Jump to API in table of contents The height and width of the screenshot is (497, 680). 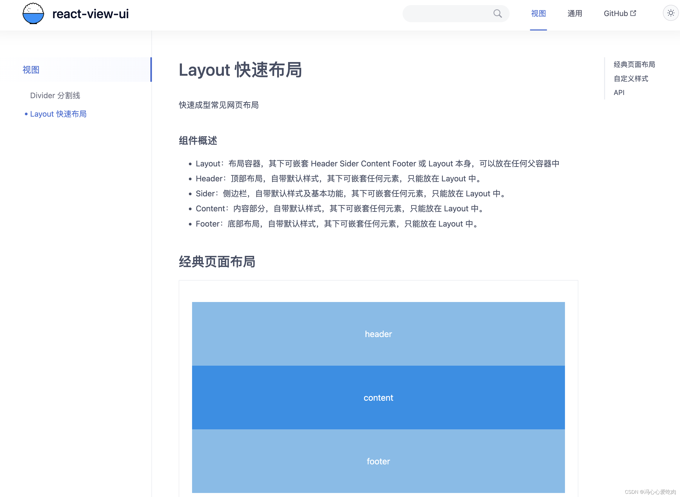coord(619,93)
